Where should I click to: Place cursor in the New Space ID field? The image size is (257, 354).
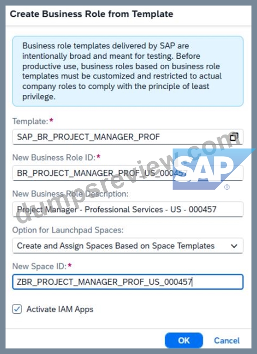(x=128, y=282)
